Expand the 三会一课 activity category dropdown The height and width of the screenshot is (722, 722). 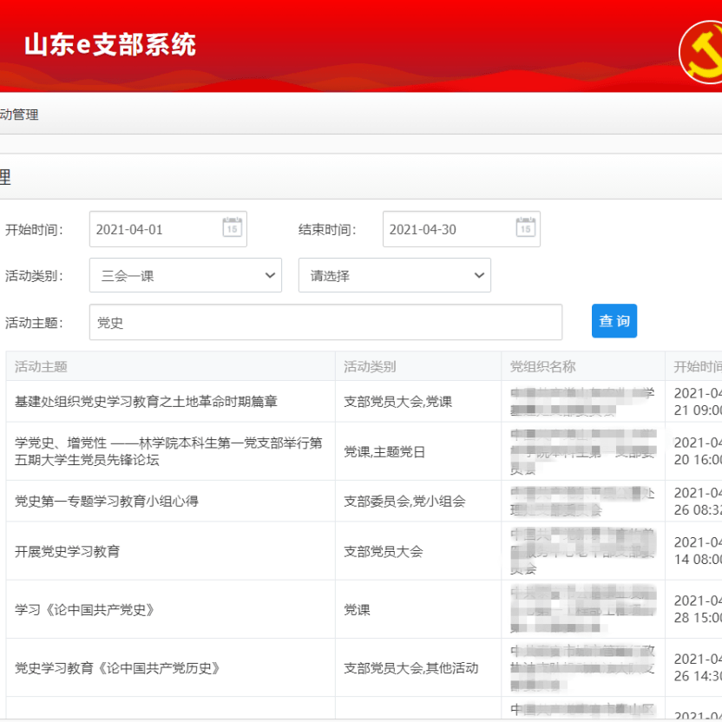point(186,275)
